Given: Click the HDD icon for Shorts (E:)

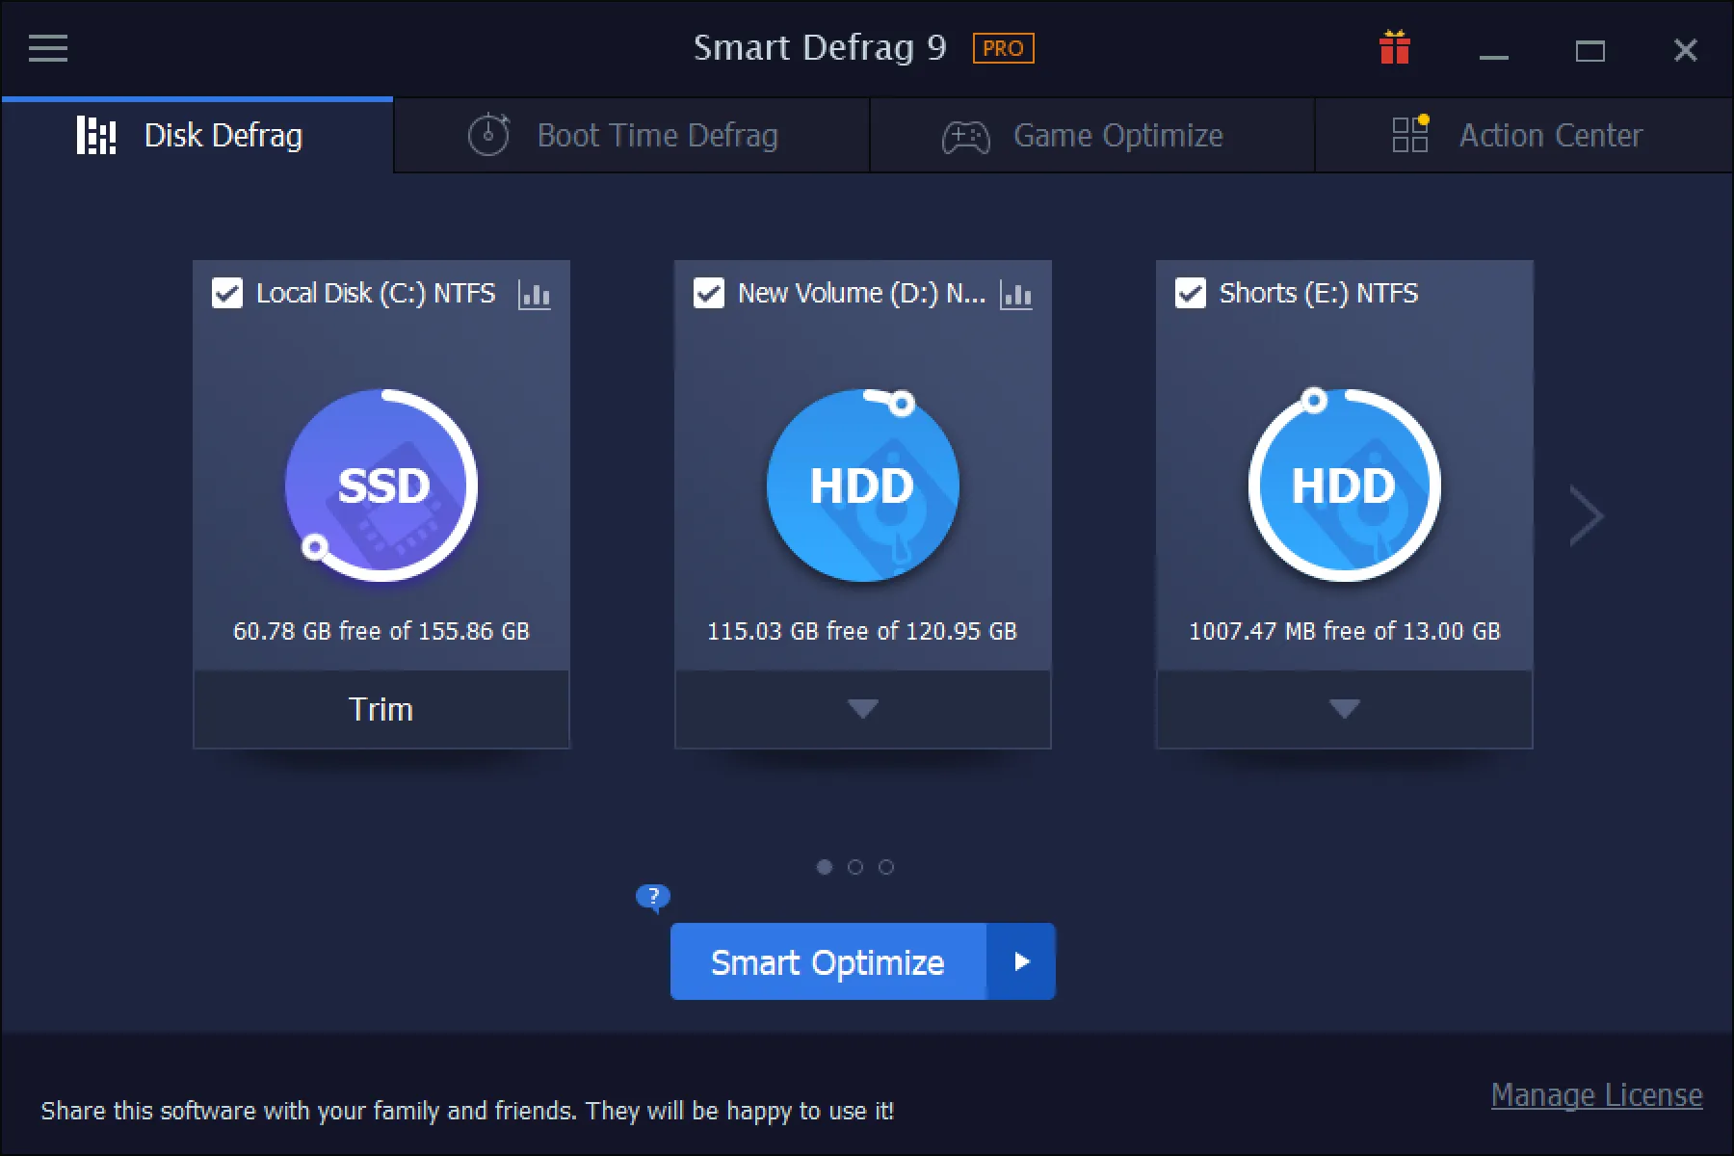Looking at the screenshot, I should click(1345, 486).
